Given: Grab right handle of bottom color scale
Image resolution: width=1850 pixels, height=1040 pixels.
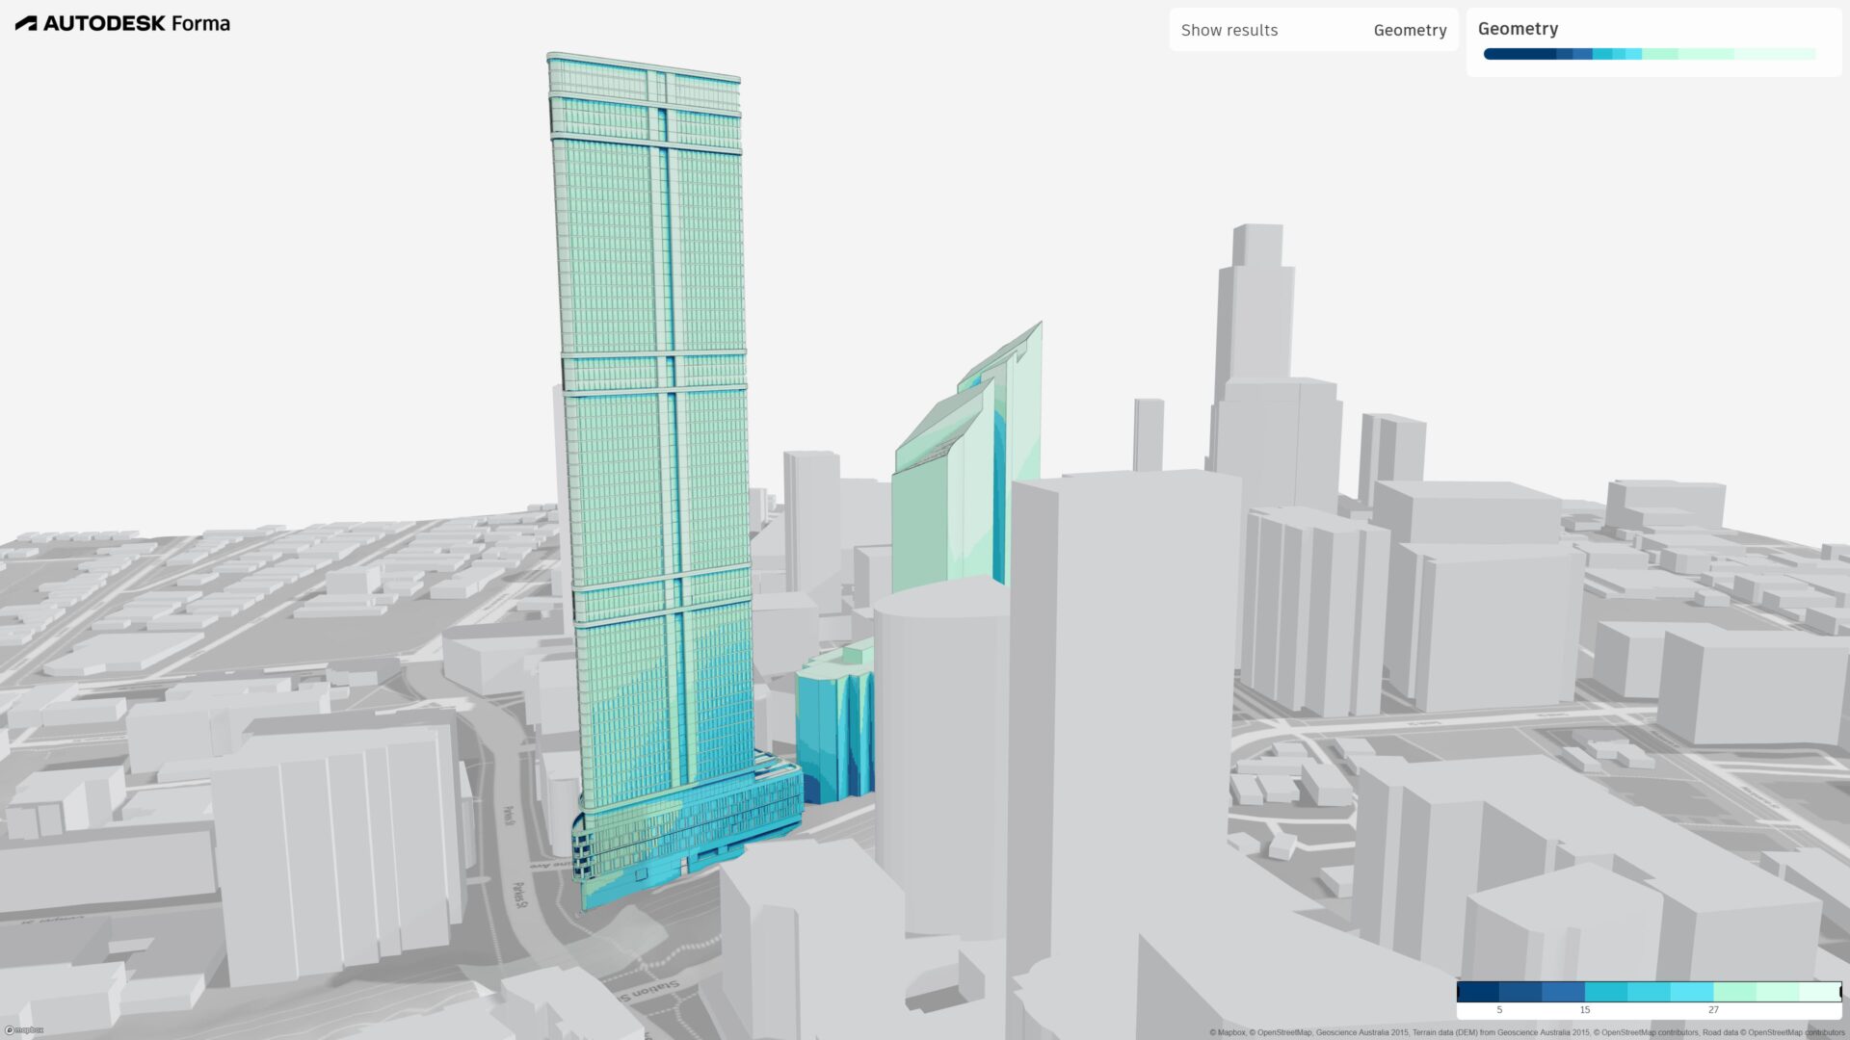Looking at the screenshot, I should pyautogui.click(x=1839, y=991).
